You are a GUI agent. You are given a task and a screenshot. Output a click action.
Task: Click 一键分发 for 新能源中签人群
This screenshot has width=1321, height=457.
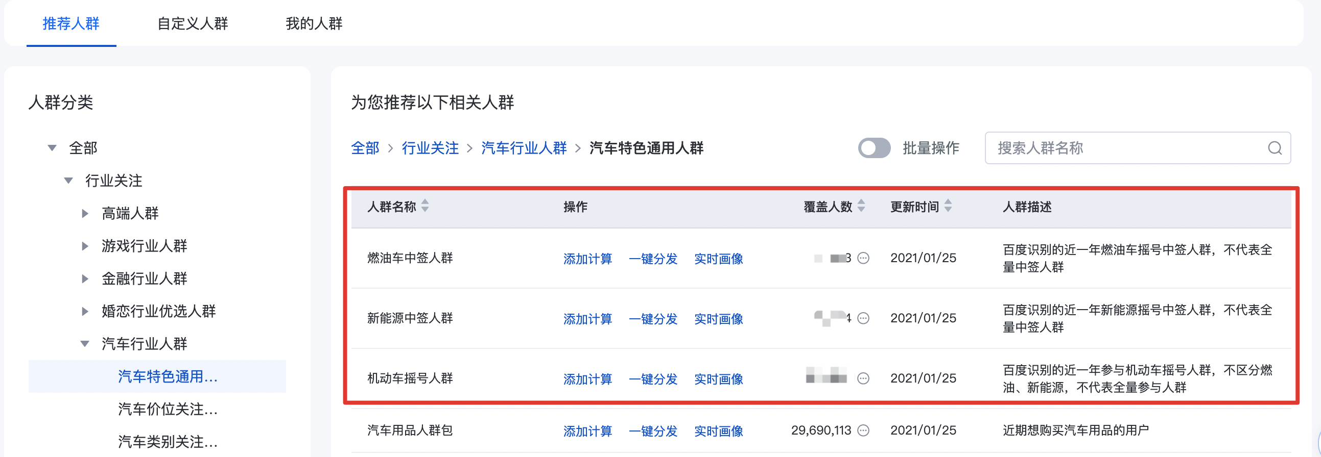pyautogui.click(x=653, y=319)
